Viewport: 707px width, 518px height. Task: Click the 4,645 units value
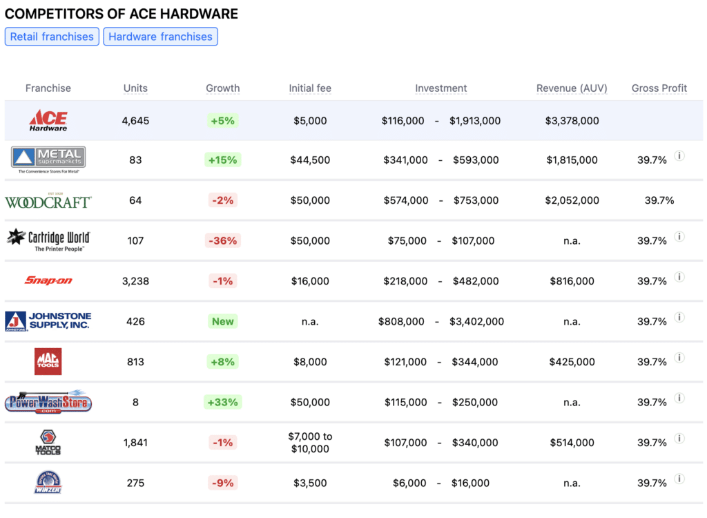[x=135, y=120]
